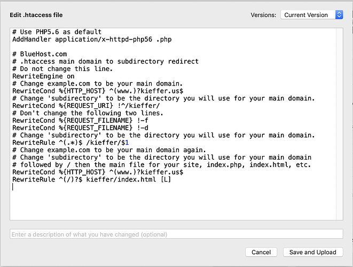This screenshot has width=353, height=267.
Task: Click the AddHandler application/x-httpd-php56 line
Action: (x=92, y=40)
